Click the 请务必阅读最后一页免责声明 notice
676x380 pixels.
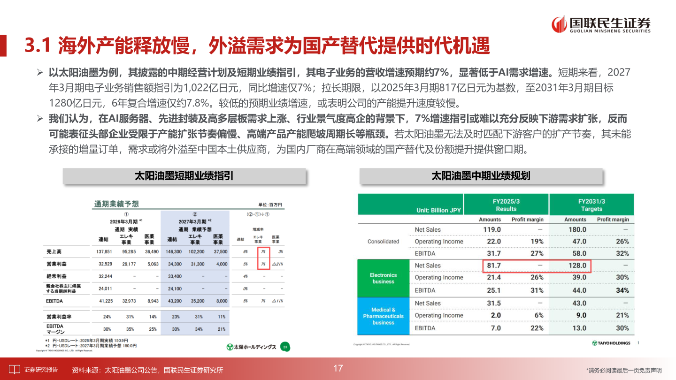click(624, 370)
